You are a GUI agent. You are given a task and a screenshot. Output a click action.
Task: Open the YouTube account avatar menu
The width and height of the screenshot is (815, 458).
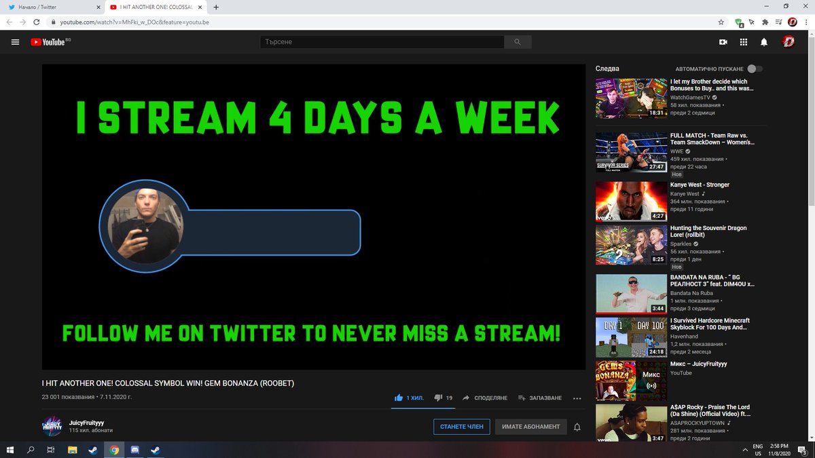pyautogui.click(x=789, y=42)
